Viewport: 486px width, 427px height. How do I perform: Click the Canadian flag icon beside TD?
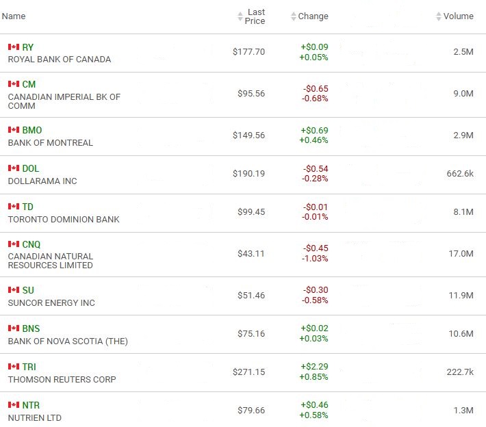click(13, 207)
